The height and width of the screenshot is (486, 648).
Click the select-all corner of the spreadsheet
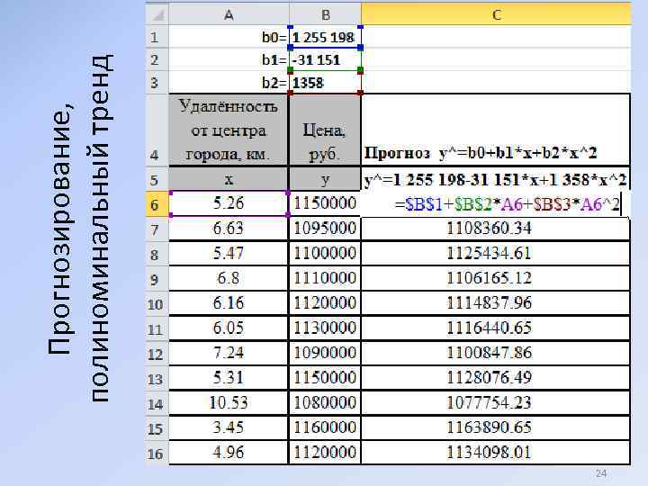[x=157, y=14]
